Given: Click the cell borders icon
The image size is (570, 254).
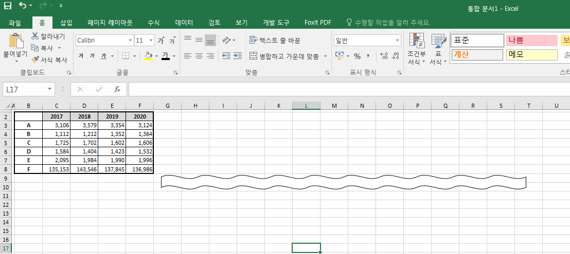Looking at the screenshot, I should [126, 56].
